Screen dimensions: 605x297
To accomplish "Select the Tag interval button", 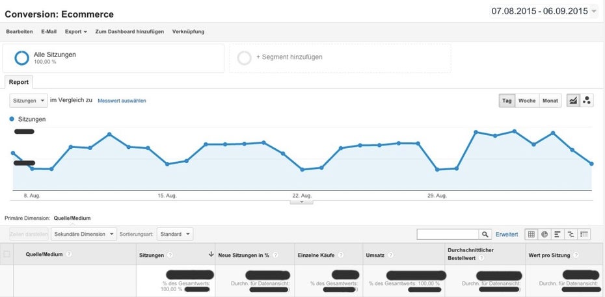I will pyautogui.click(x=507, y=101).
